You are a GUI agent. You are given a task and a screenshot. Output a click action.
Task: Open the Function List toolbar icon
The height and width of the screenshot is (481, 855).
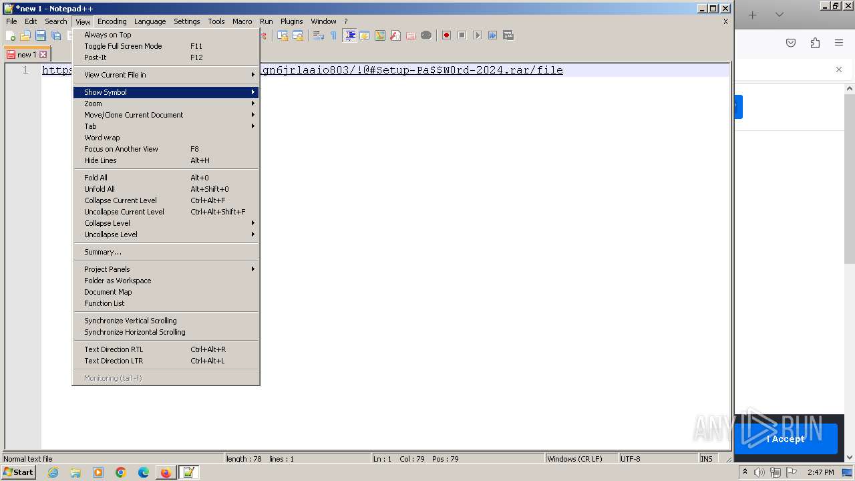pyautogui.click(x=395, y=35)
